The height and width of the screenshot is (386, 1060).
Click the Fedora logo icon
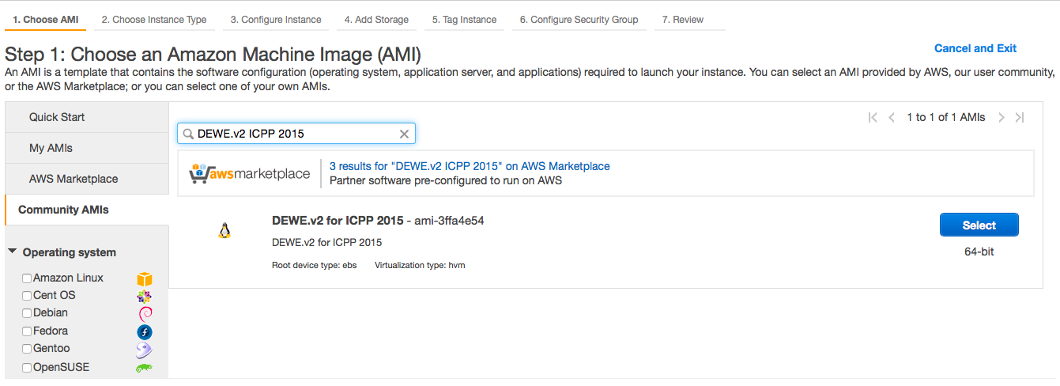coord(144,332)
